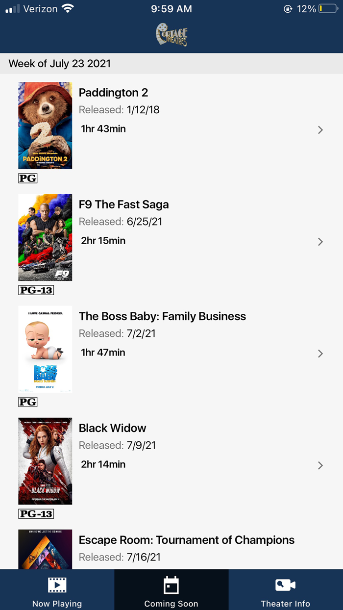Image resolution: width=343 pixels, height=610 pixels.
Task: Tap the Portage Theatres logo
Action: click(x=171, y=35)
